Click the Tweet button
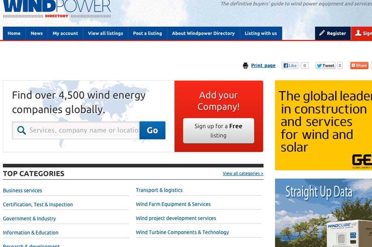 [325, 66]
